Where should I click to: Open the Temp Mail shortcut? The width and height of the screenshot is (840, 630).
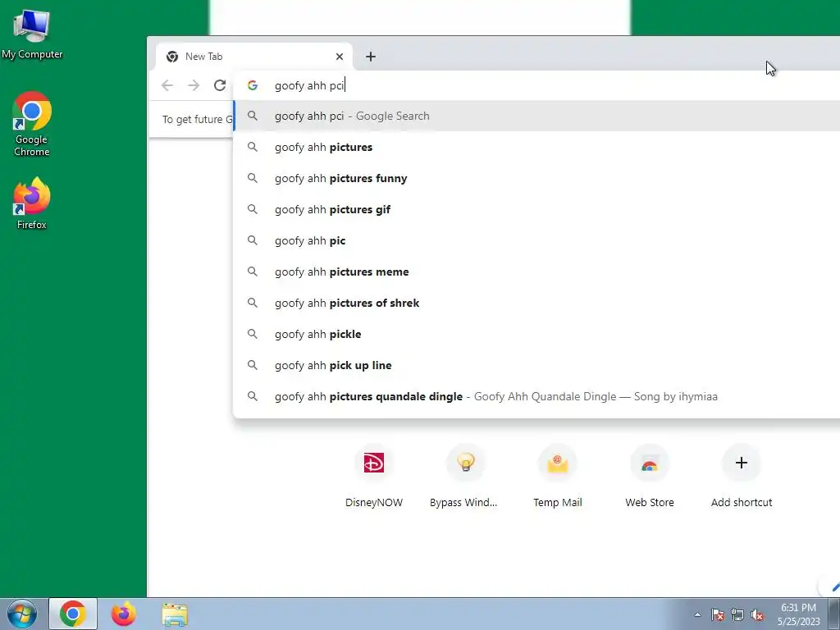558,476
